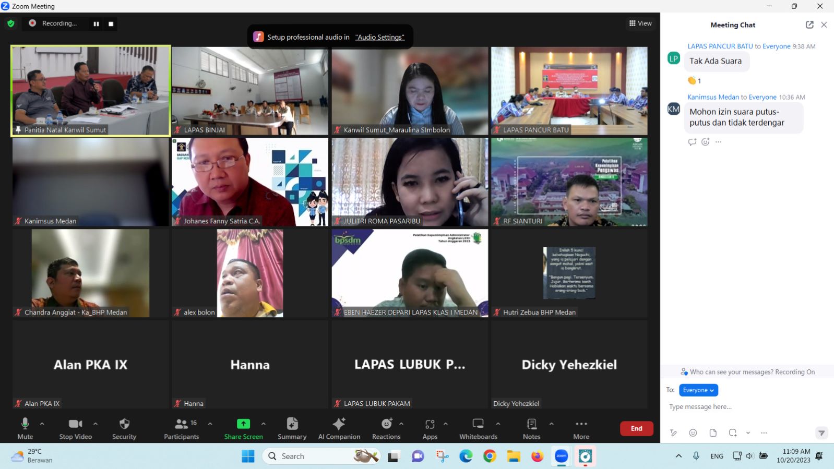Stop the camera video
Image resolution: width=834 pixels, height=469 pixels.
75,428
